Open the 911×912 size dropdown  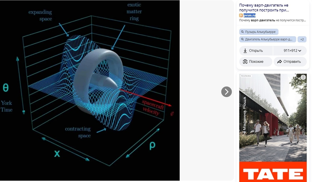[290, 51]
